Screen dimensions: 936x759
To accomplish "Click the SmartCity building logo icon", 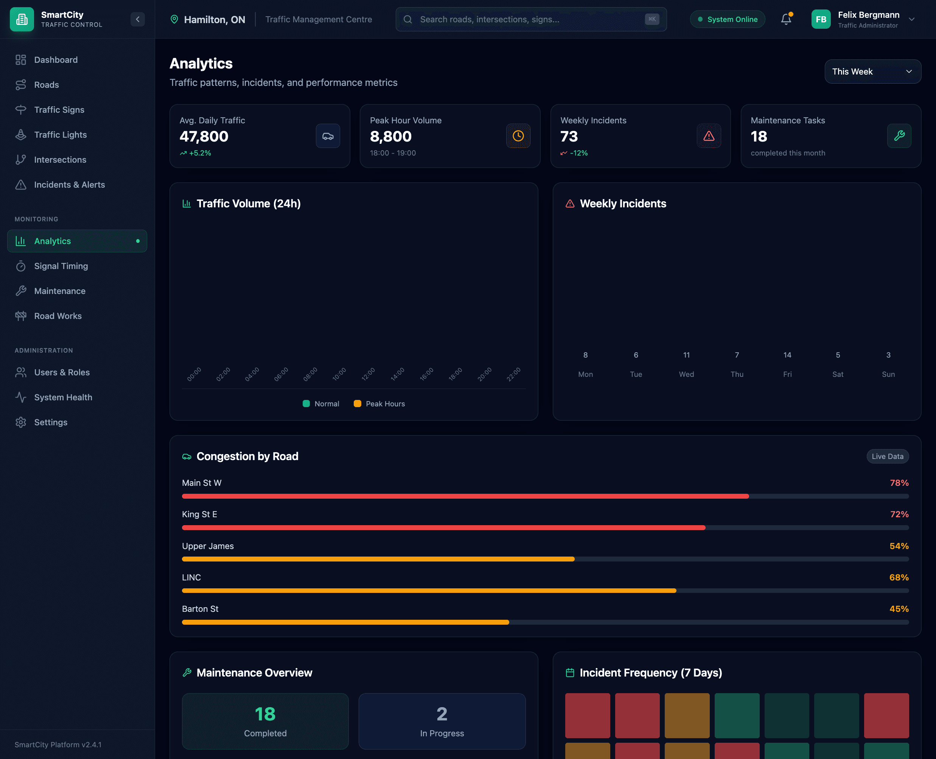I will pyautogui.click(x=22, y=19).
